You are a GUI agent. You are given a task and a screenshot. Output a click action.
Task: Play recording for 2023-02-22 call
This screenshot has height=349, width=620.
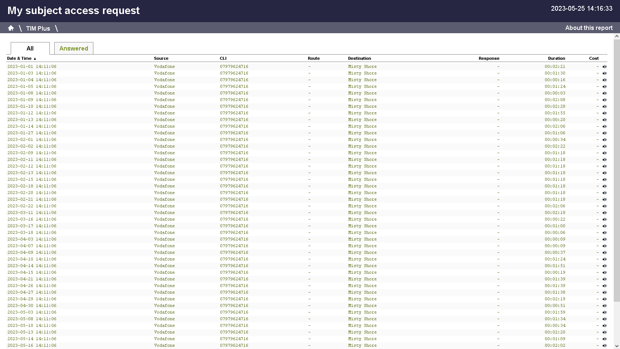point(604,206)
